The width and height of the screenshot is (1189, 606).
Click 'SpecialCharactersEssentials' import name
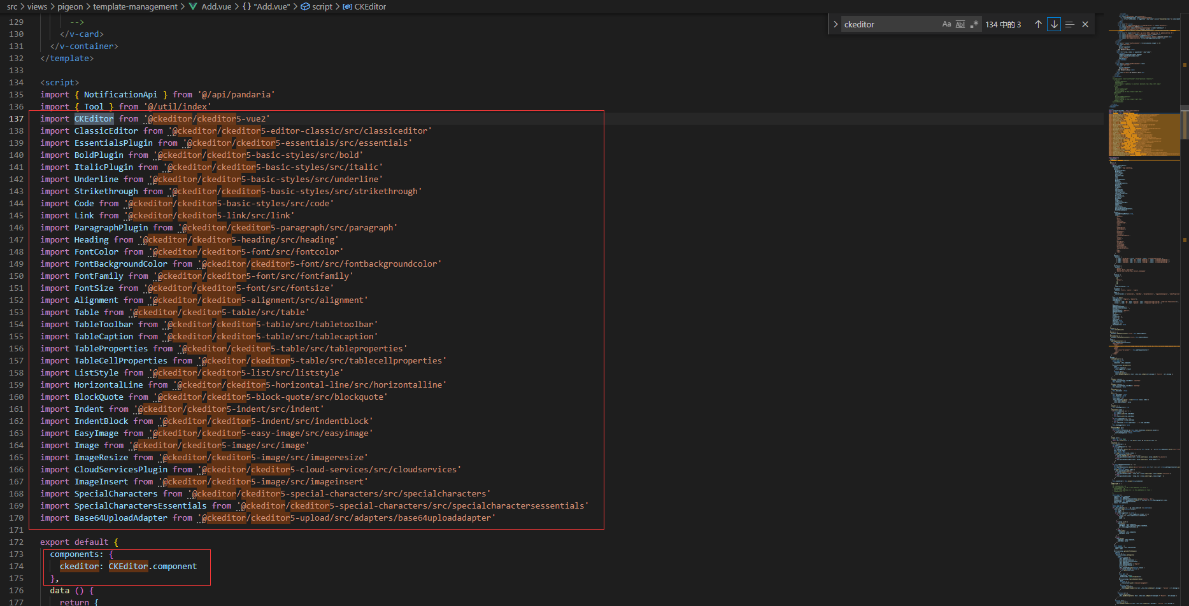(x=141, y=505)
